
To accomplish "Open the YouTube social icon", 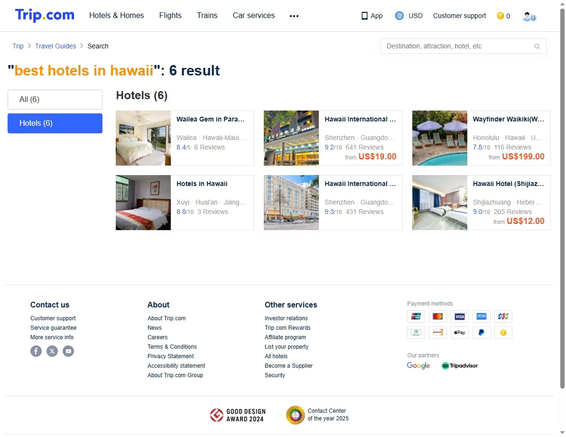I will 68,351.
